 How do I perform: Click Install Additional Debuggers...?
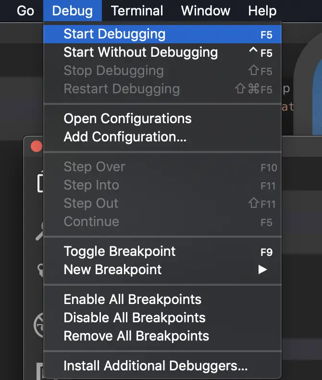tap(156, 366)
